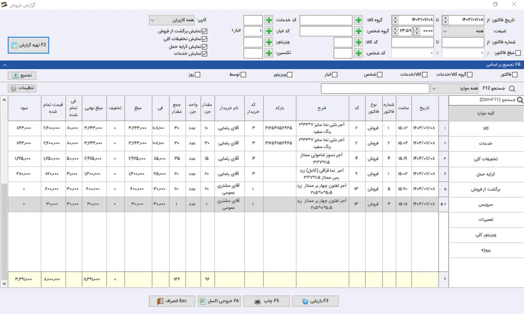Enable the مبلغ فاکتور checkbox
Image resolution: width=524 pixels, height=314 pixels.
coord(518,53)
